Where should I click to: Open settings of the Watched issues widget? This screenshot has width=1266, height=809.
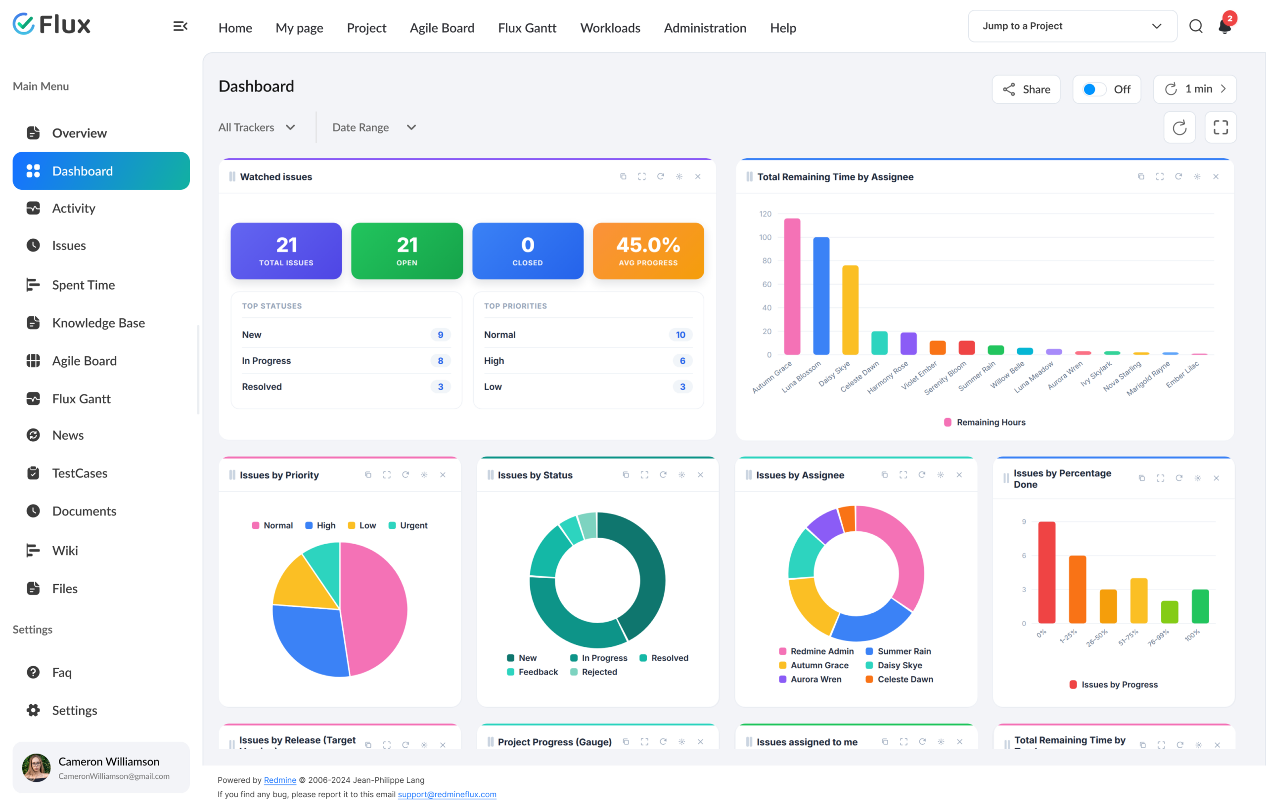pos(679,176)
